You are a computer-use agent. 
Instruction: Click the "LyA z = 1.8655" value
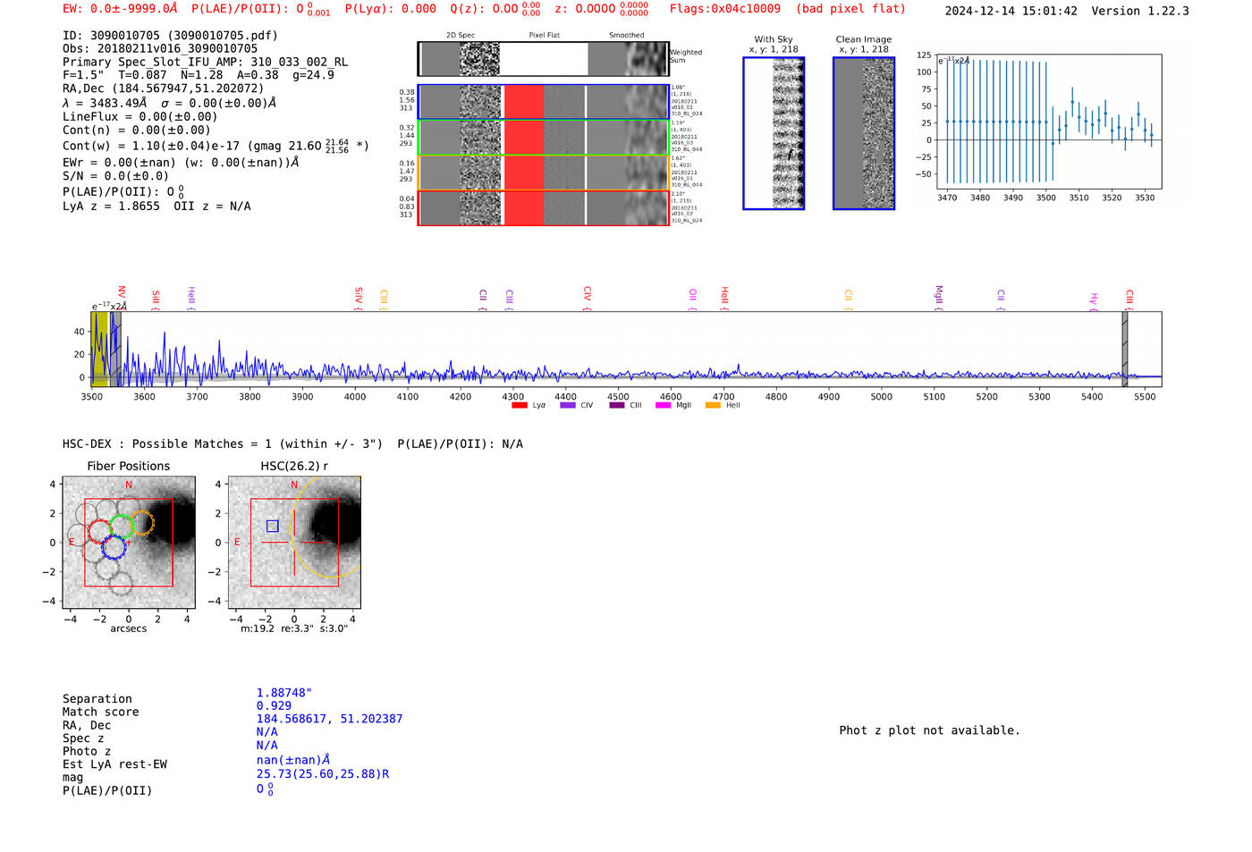point(111,207)
